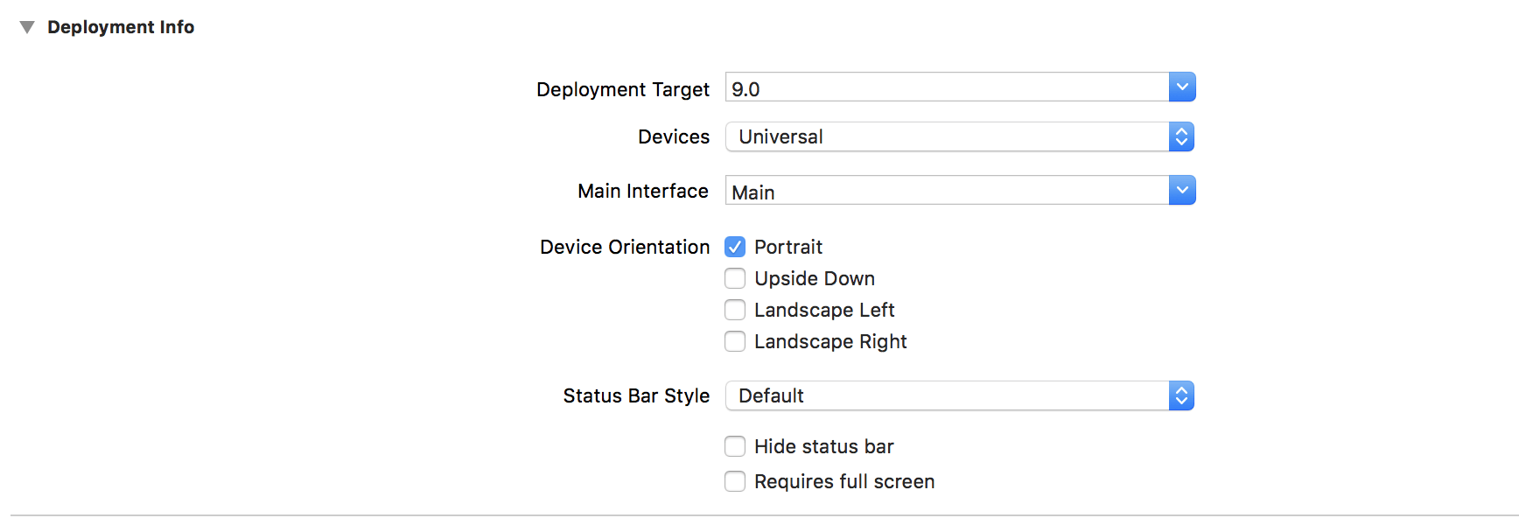The height and width of the screenshot is (518, 1519).
Task: Click the Device Orientation label
Action: pos(624,248)
